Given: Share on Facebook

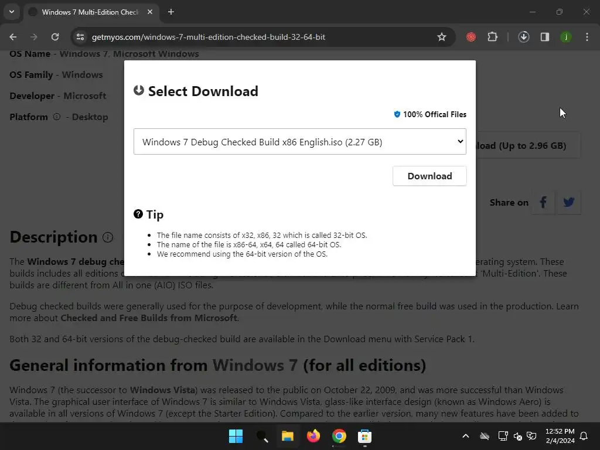Looking at the screenshot, I should 543,202.
